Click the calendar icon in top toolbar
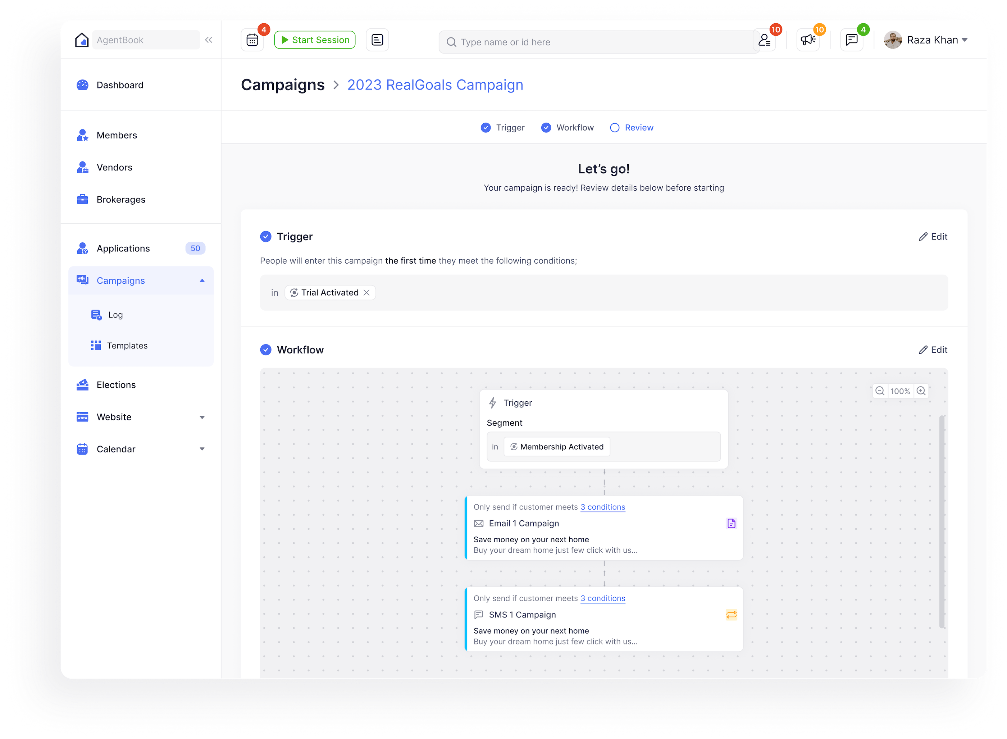1007x739 pixels. (252, 40)
